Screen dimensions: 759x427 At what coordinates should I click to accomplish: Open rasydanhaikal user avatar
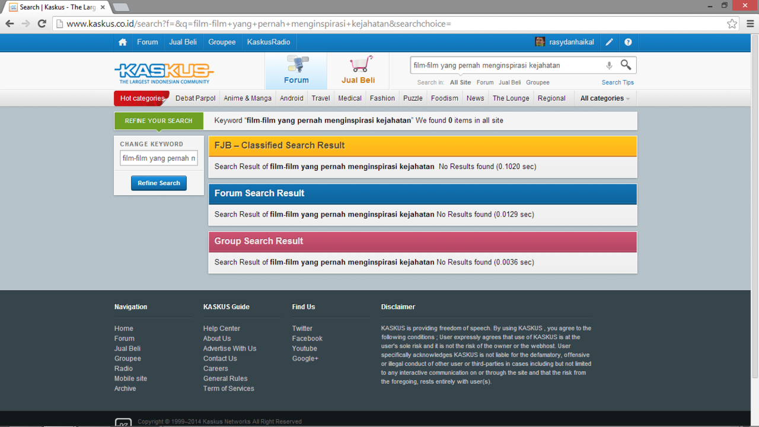click(540, 42)
